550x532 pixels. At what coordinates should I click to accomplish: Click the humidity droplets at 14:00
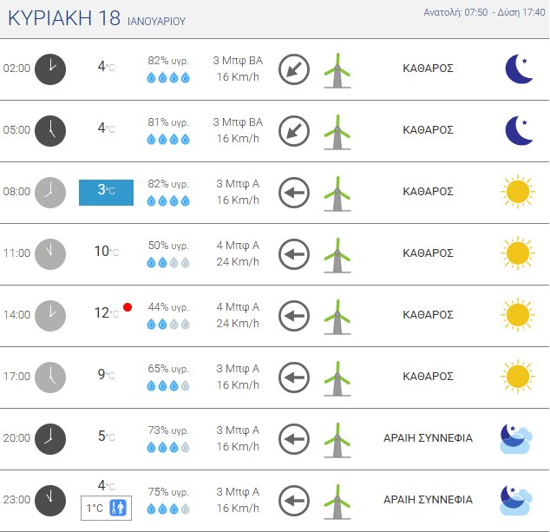pyautogui.click(x=168, y=324)
